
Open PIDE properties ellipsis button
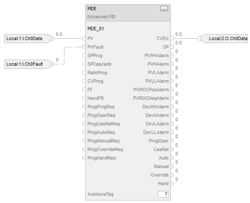(x=164, y=9)
